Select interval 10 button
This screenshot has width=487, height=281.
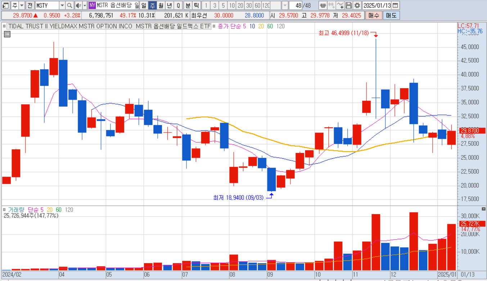[232, 5]
